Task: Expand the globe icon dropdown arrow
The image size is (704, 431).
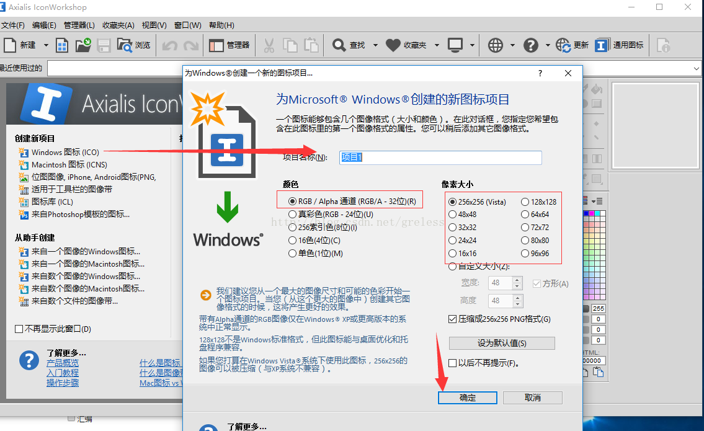Action: point(512,45)
